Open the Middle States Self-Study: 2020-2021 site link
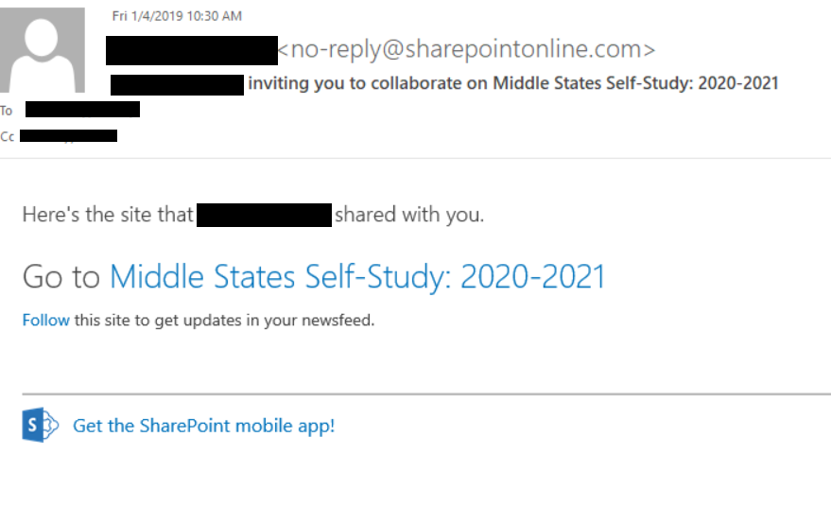Screen dimensions: 831x524 pos(357,276)
